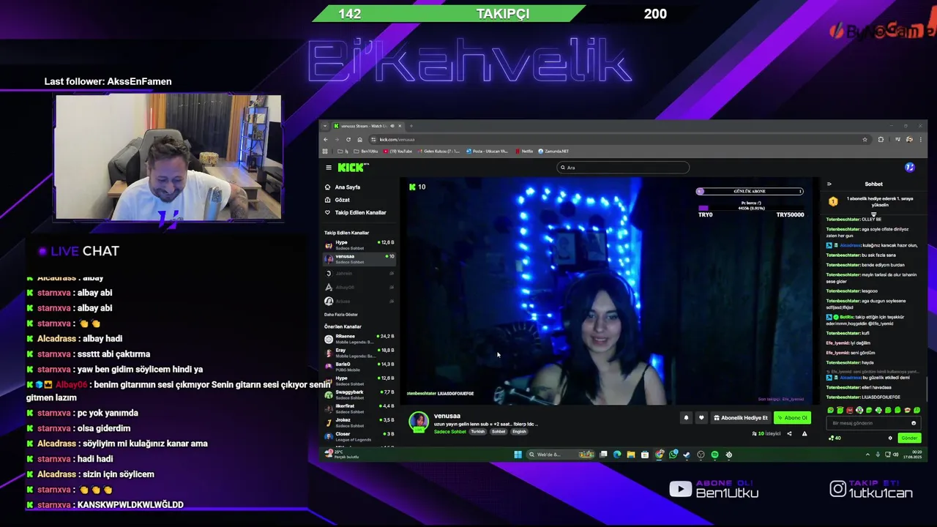Click the gold rank 1 badge
Viewport: 937px width, 527px height.
point(833,201)
